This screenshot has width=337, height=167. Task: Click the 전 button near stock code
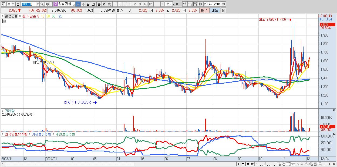pyautogui.click(x=18, y=4)
